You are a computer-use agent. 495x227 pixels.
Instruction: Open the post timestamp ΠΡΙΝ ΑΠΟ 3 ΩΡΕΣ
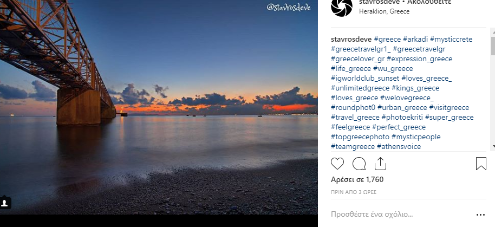click(354, 192)
